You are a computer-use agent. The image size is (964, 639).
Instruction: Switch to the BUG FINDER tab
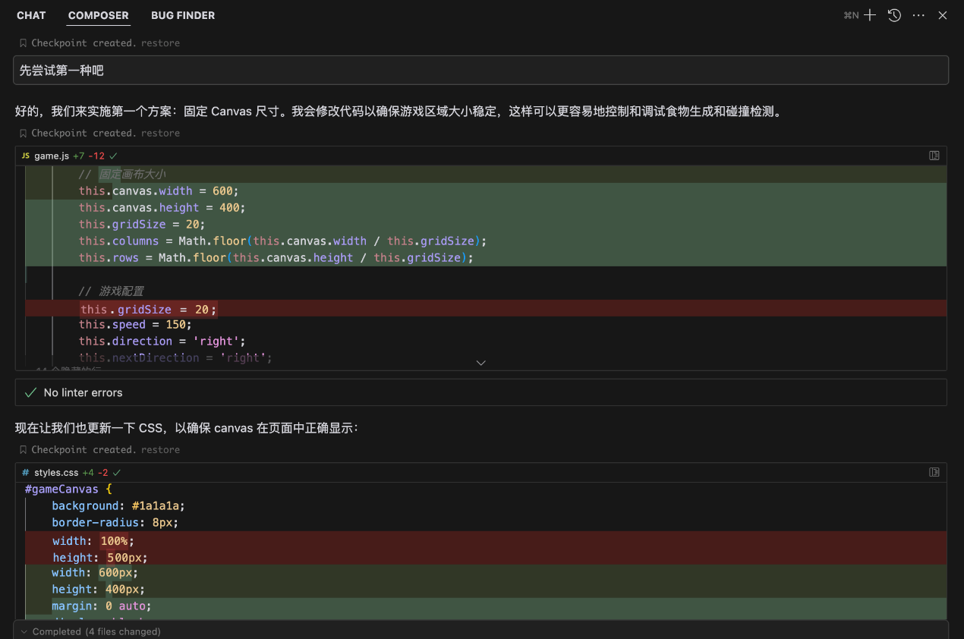coord(183,15)
